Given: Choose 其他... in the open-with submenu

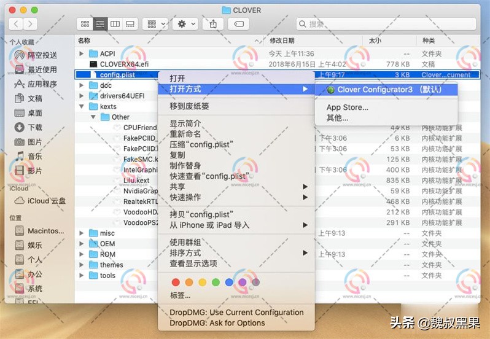Looking at the screenshot, I should [386, 118].
